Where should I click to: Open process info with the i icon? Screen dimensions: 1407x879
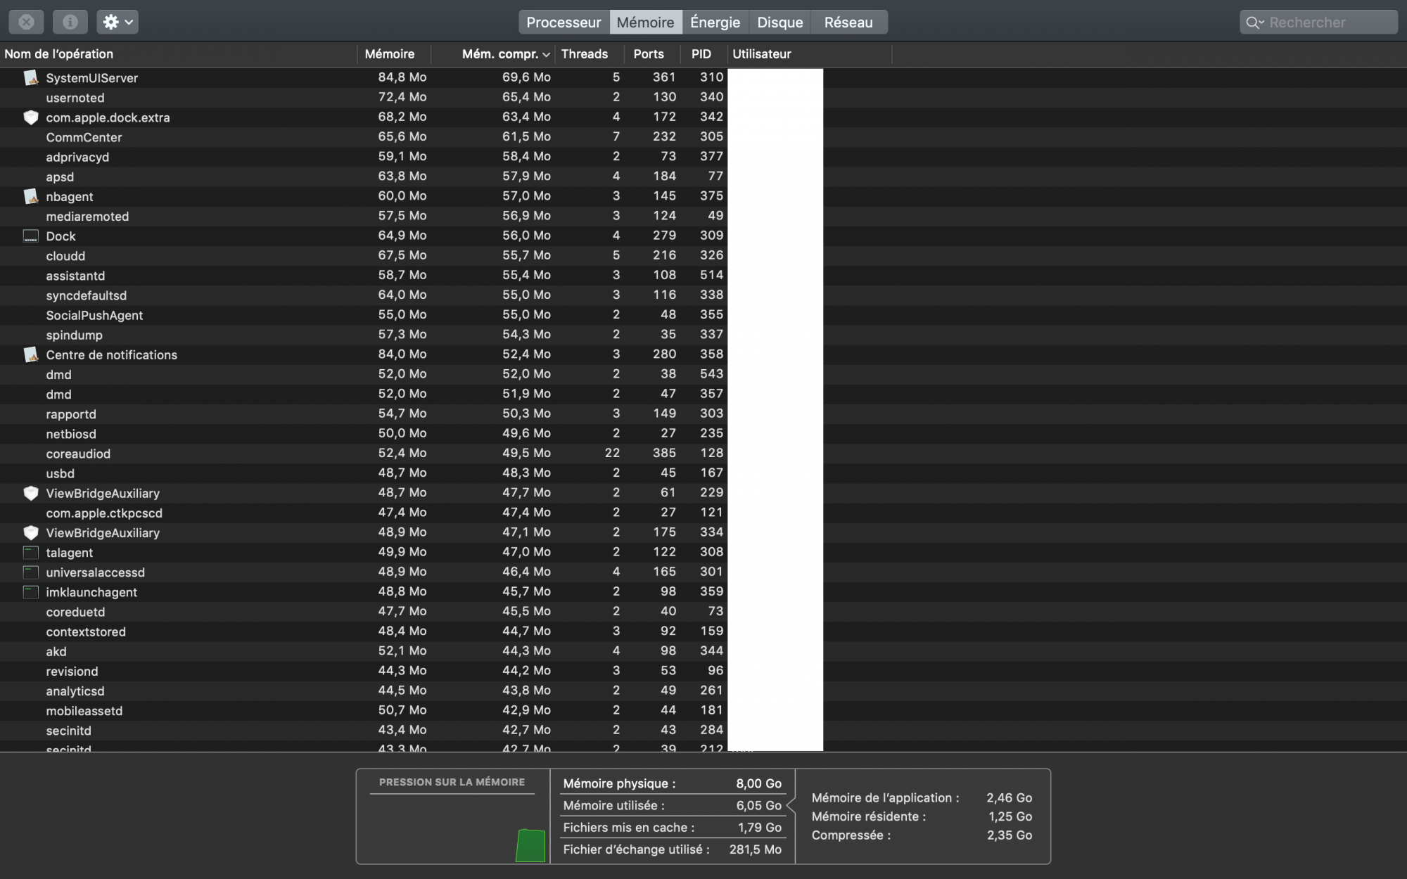[70, 22]
